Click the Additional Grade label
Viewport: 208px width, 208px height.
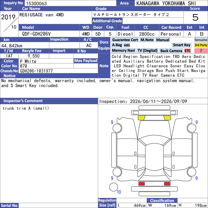[107, 21]
